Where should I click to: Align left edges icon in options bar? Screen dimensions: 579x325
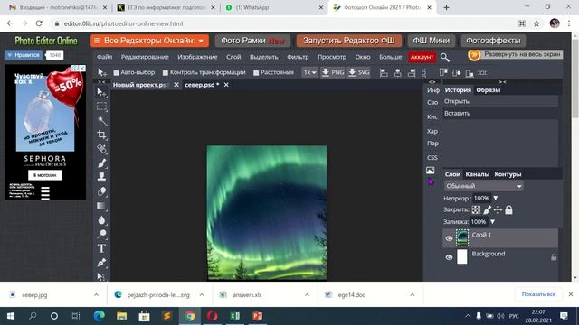pyautogui.click(x=384, y=73)
